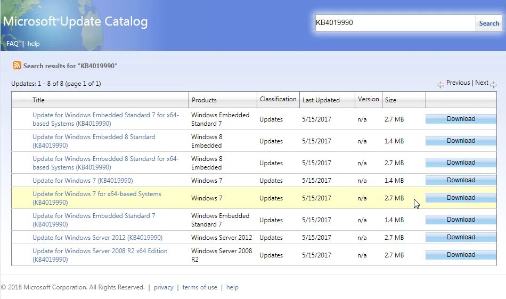Go to the Previous results page
The height and width of the screenshot is (299, 506).
coord(458,83)
